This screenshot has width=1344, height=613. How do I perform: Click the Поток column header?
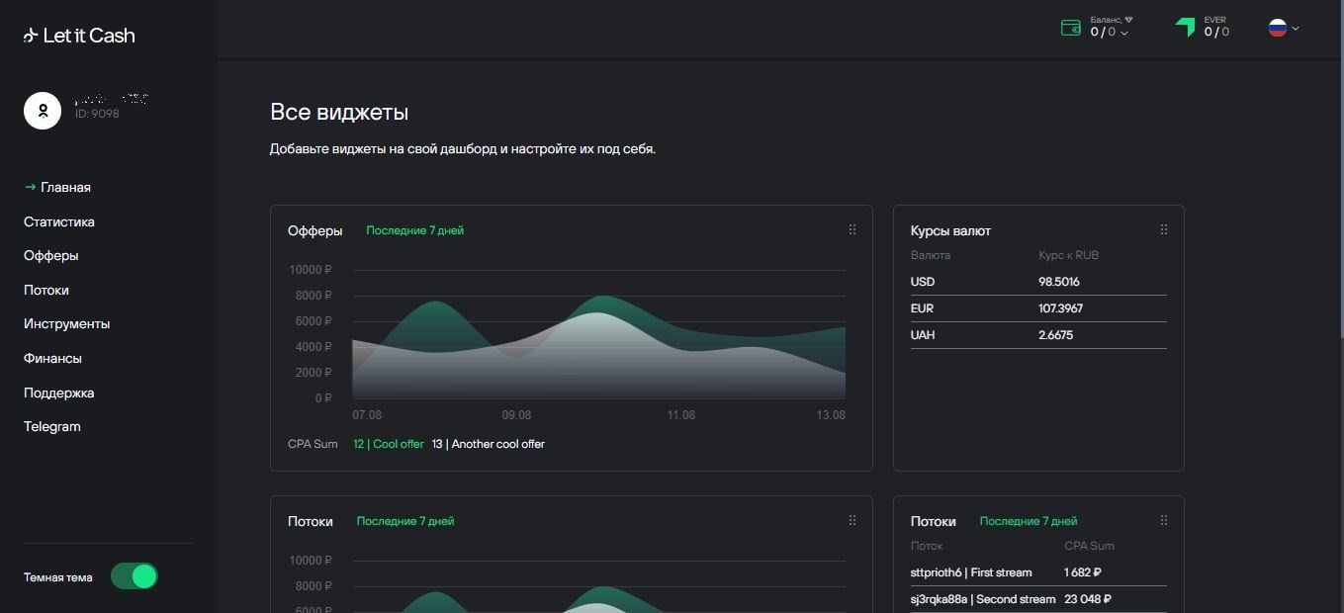(927, 546)
